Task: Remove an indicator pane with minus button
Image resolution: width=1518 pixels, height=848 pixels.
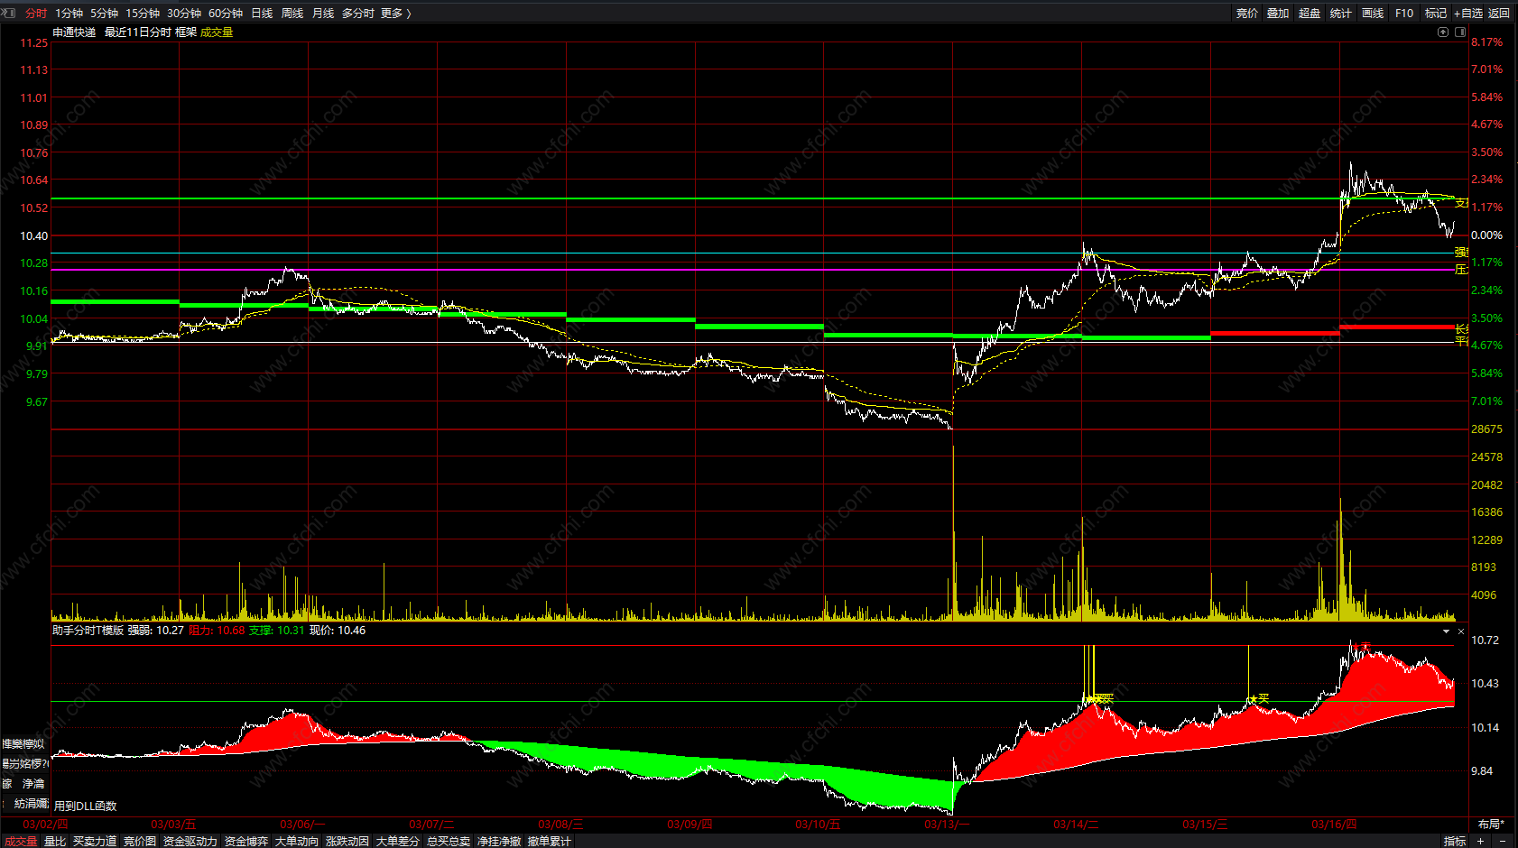Action: coord(1503,842)
